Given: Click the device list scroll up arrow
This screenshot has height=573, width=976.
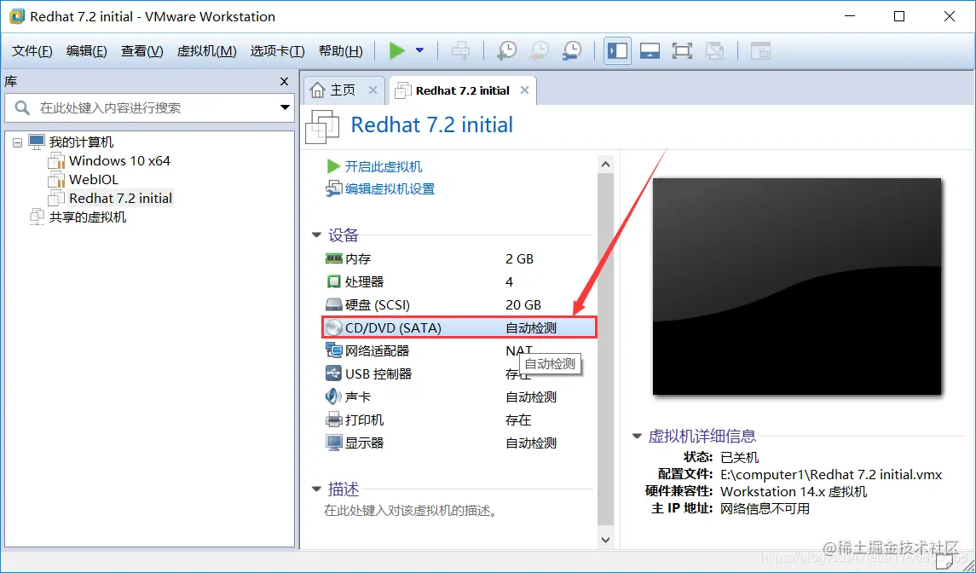Looking at the screenshot, I should (605, 165).
